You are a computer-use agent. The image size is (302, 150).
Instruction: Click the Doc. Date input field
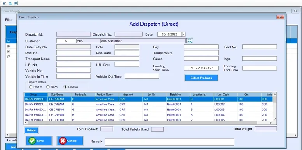127,53
